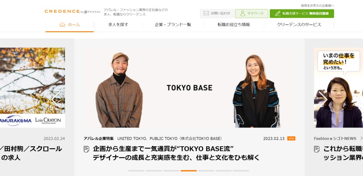
Task: Open the 求人を探す menu
Action: click(118, 25)
